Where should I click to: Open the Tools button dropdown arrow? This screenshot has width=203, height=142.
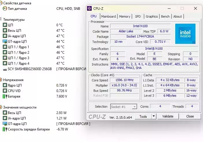[x=154, y=116]
